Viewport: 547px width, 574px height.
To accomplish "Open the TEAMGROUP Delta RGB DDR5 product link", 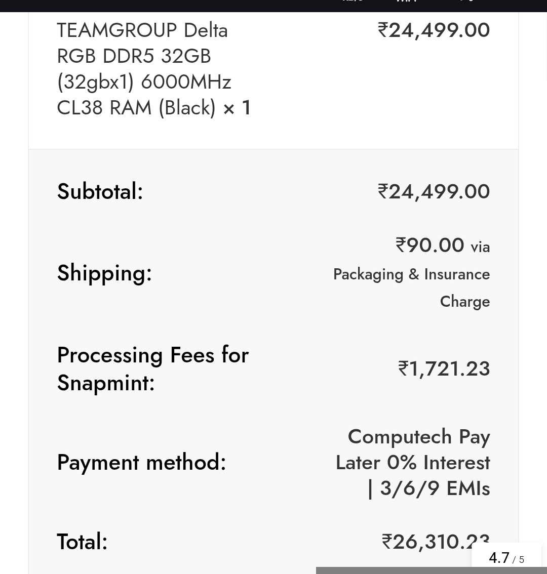I will coord(142,56).
